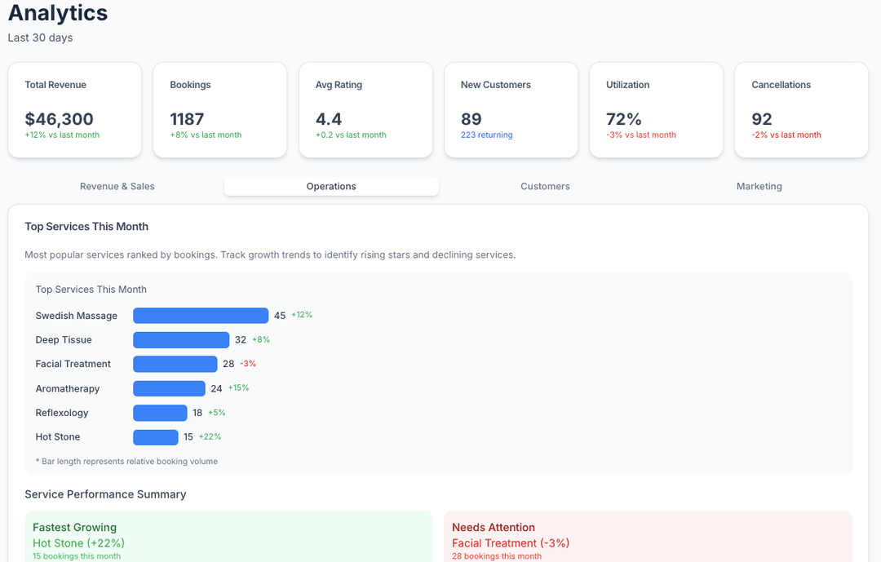Click '-2% vs last month' under Cancellations
881x562 pixels.
pos(786,135)
